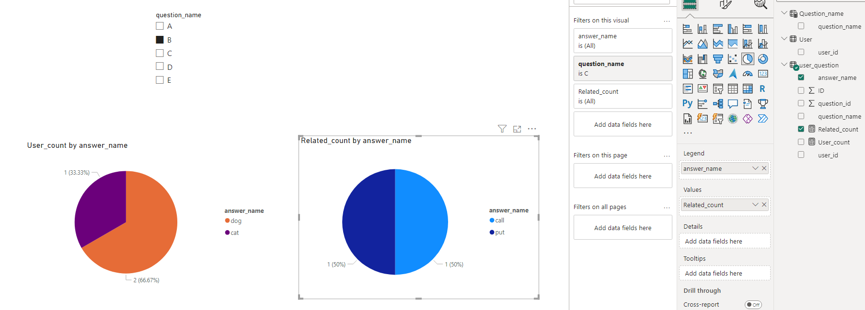Check slicer option A
This screenshot has width=865, height=310.
coord(160,26)
